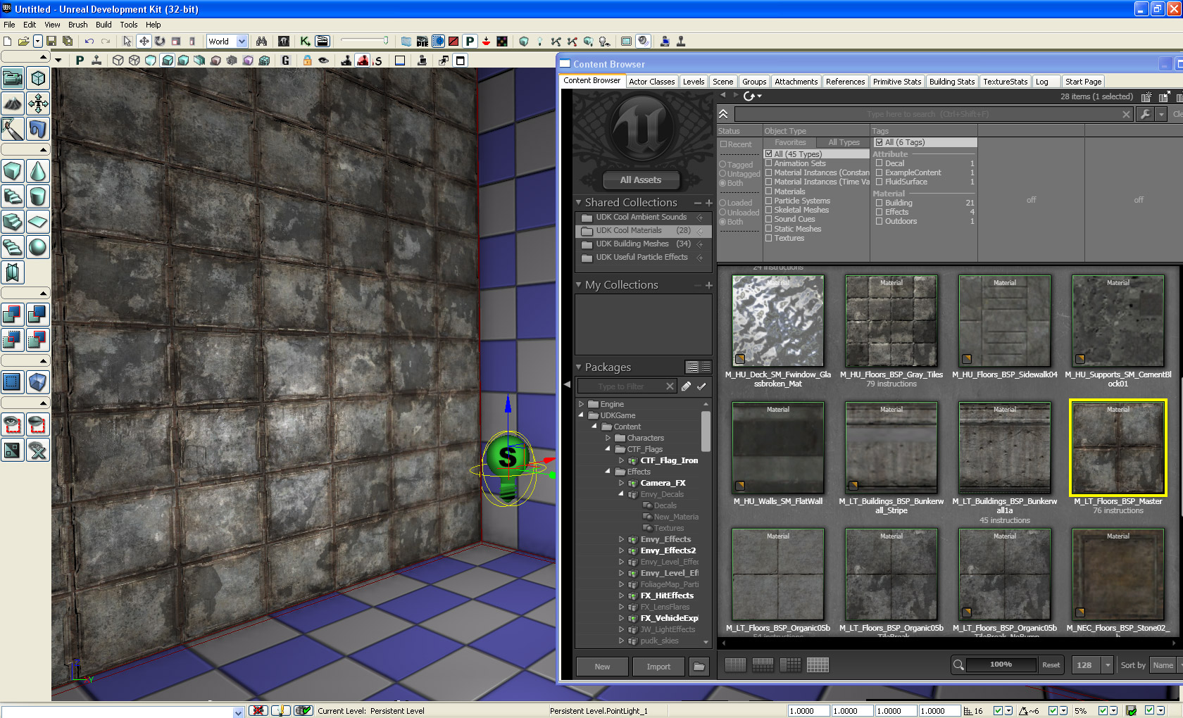
Task: Collapse the Shared Collections section
Action: pos(579,202)
